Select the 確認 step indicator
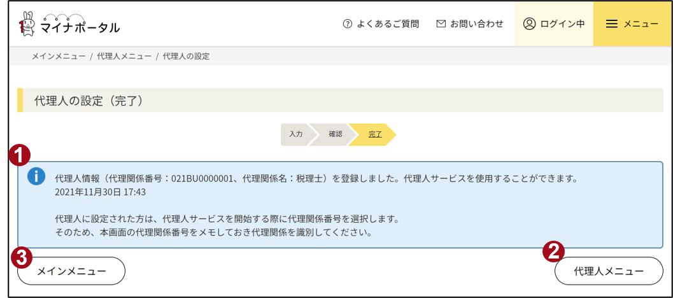 coord(335,134)
